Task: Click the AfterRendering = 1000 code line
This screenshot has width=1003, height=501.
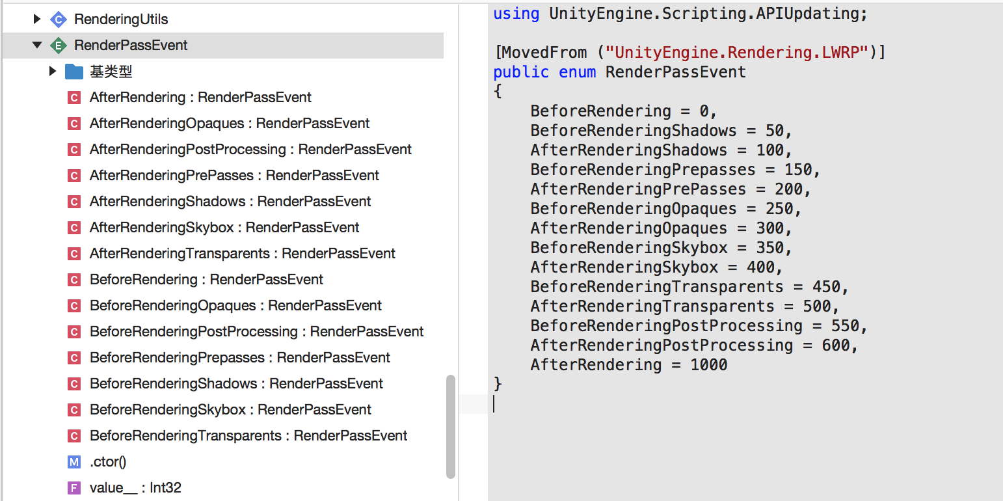Action: [628, 365]
